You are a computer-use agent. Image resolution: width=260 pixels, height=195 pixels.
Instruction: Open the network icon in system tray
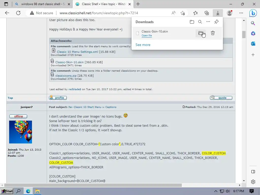[x=222, y=191]
